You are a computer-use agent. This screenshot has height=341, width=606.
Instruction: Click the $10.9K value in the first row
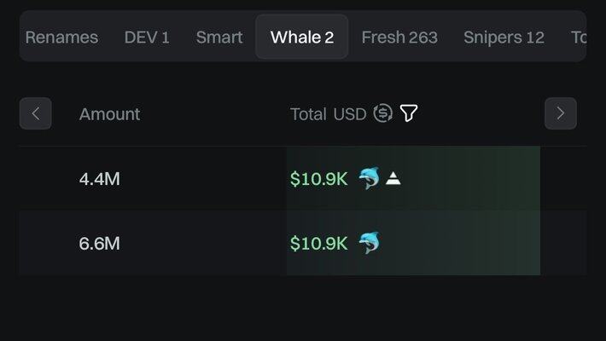point(318,179)
